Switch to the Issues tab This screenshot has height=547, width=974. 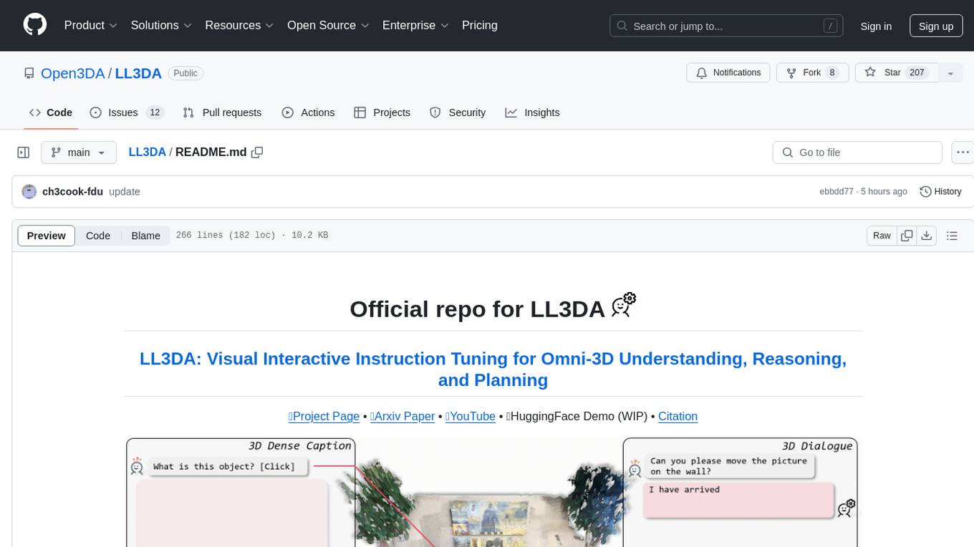(127, 112)
